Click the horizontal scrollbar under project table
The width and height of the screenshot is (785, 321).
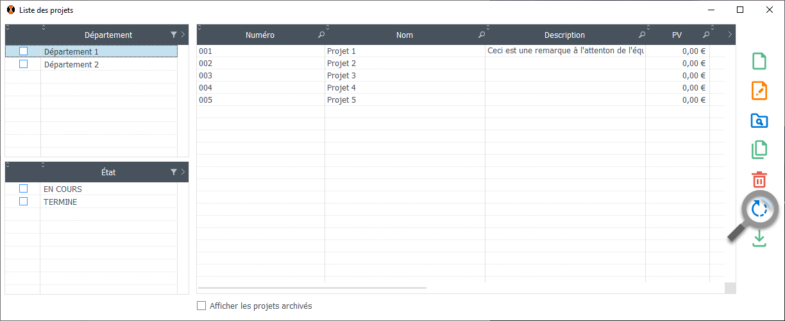[x=312, y=288]
